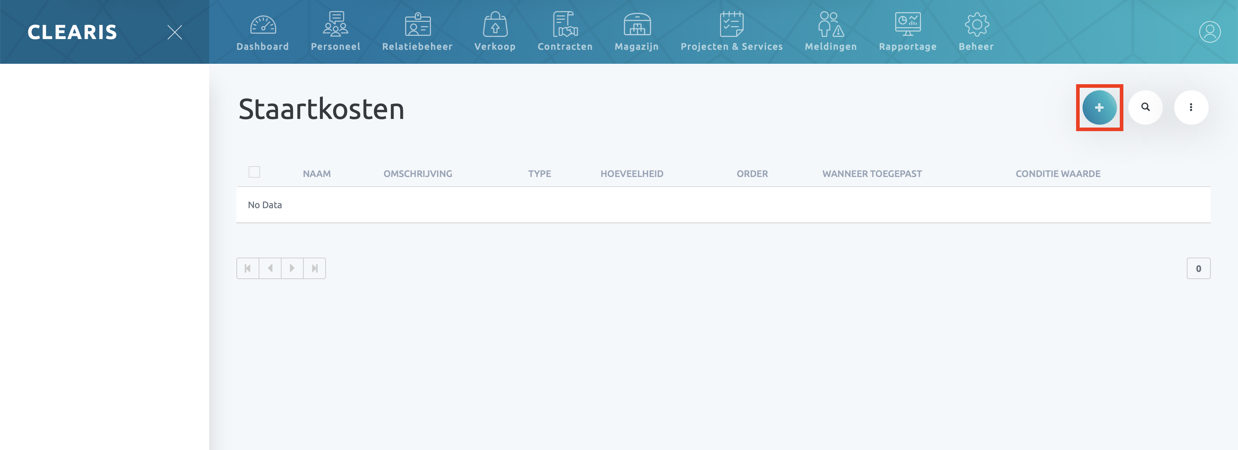Sort table by NAAM column
Image resolution: width=1238 pixels, height=450 pixels.
pyautogui.click(x=317, y=173)
